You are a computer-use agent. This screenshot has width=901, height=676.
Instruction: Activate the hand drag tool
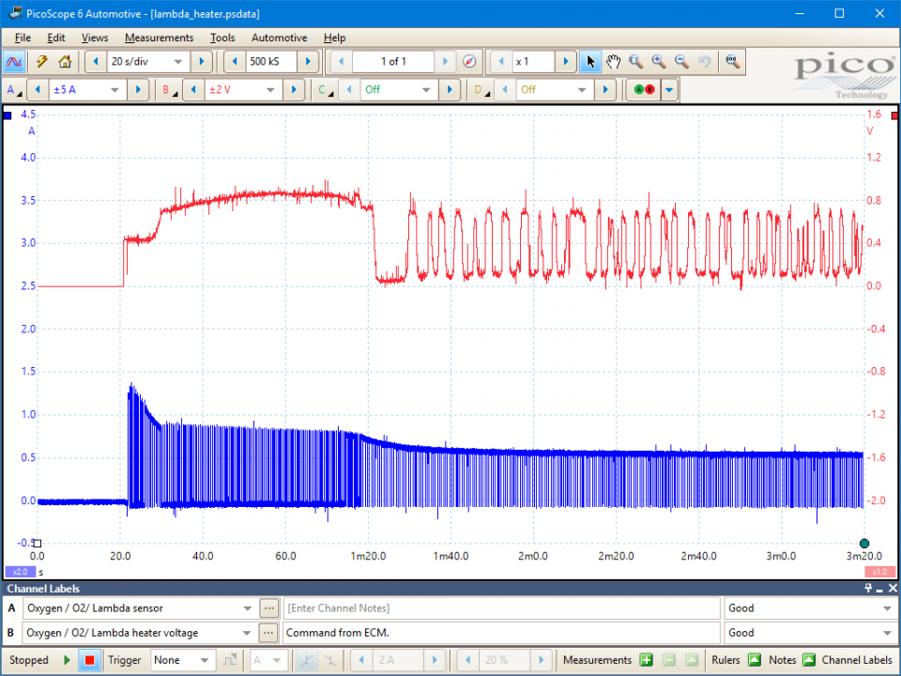point(613,62)
